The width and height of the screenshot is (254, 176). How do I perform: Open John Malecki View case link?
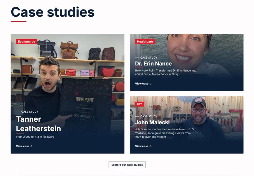tap(143, 146)
